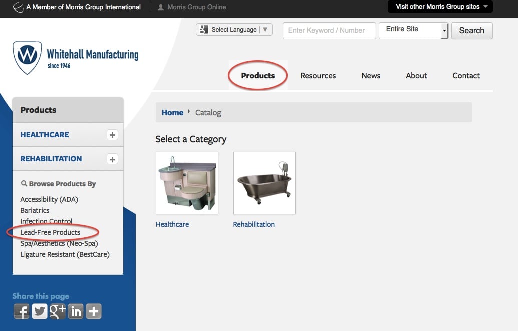
Task: Open the Entire Site search scope dropdown
Action: pos(413,31)
